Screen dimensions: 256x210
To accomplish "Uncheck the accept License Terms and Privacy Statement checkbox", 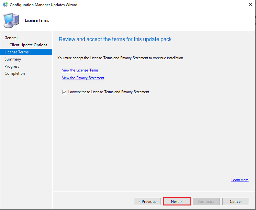I will click(64, 92).
